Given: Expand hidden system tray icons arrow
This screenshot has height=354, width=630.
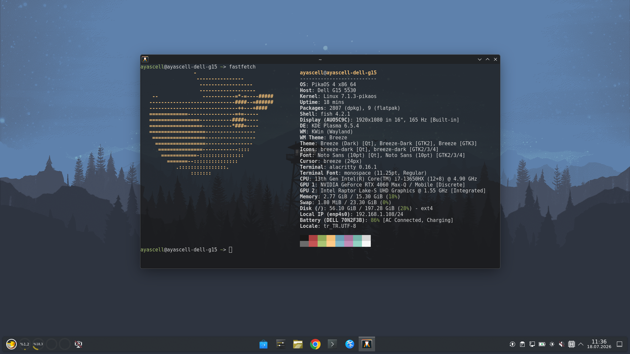Looking at the screenshot, I should click(581, 344).
